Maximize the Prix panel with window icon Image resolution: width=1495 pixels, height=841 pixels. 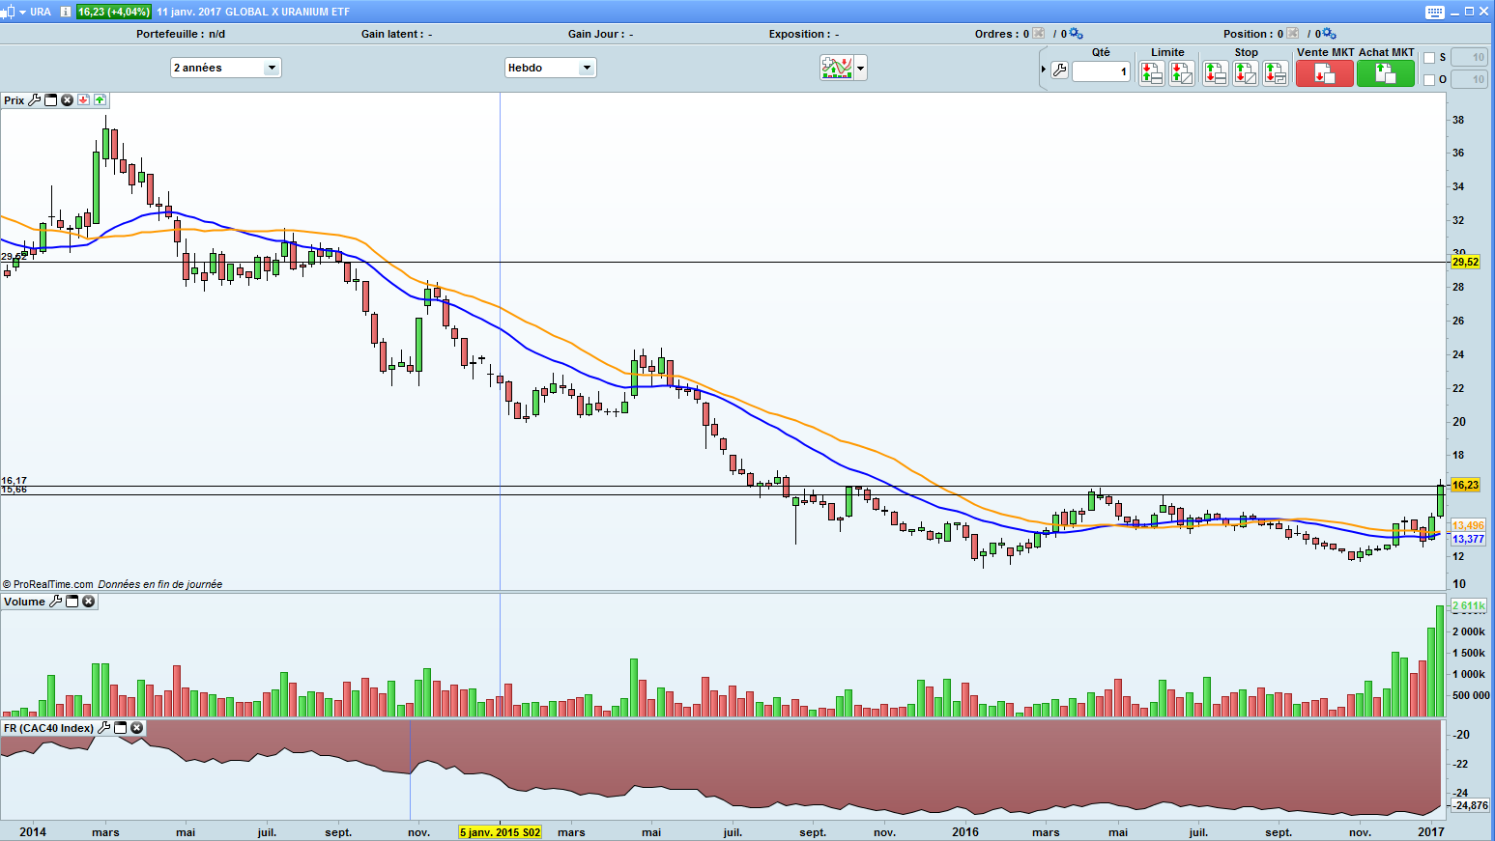click(x=51, y=100)
